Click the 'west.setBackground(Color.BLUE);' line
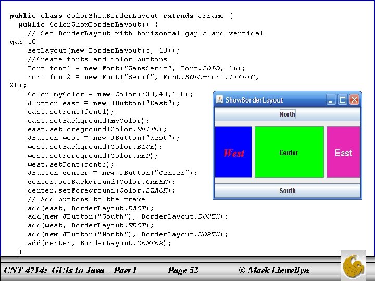 click(x=95, y=147)
